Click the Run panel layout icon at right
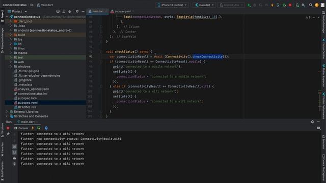Screen dimensions: 326x183 (x=318, y=128)
